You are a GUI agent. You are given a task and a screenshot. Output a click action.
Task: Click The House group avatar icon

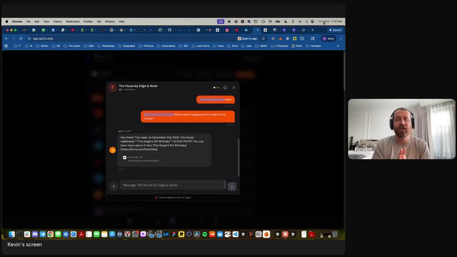coord(112,87)
